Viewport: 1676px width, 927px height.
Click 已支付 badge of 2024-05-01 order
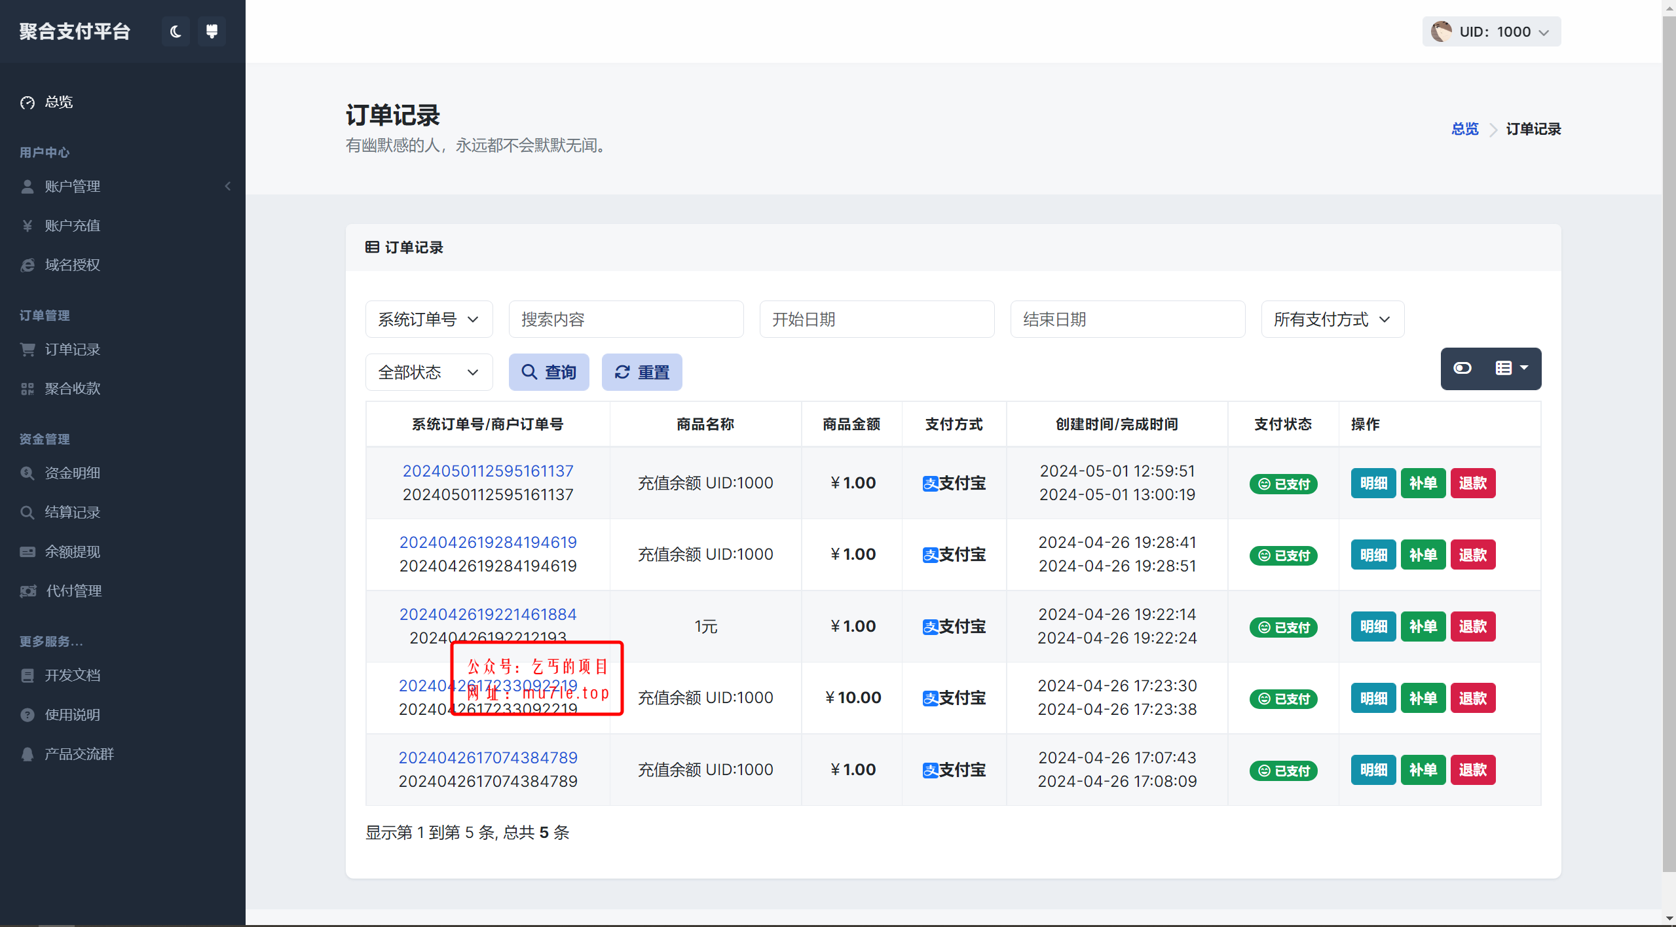[x=1283, y=484]
